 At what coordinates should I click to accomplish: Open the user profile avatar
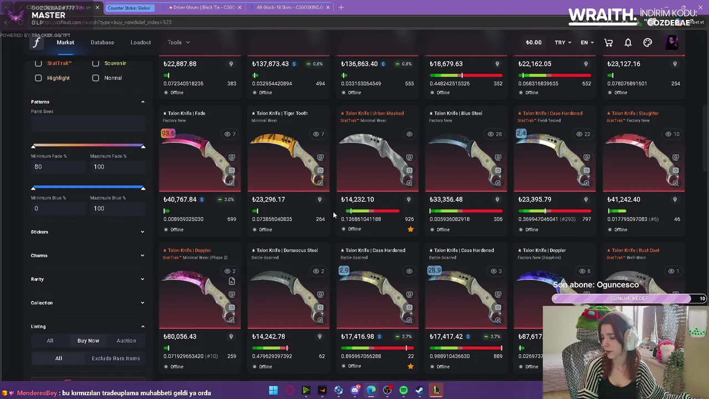tap(671, 43)
